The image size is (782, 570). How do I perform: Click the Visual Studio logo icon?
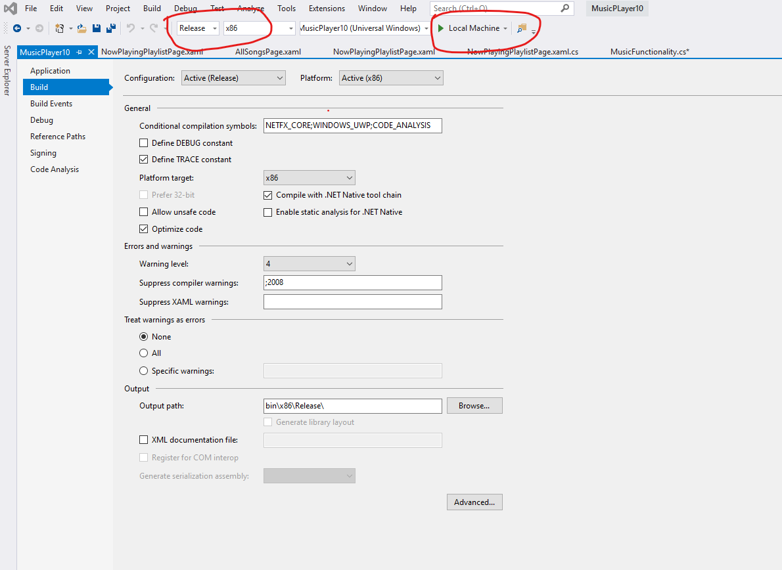pos(11,9)
